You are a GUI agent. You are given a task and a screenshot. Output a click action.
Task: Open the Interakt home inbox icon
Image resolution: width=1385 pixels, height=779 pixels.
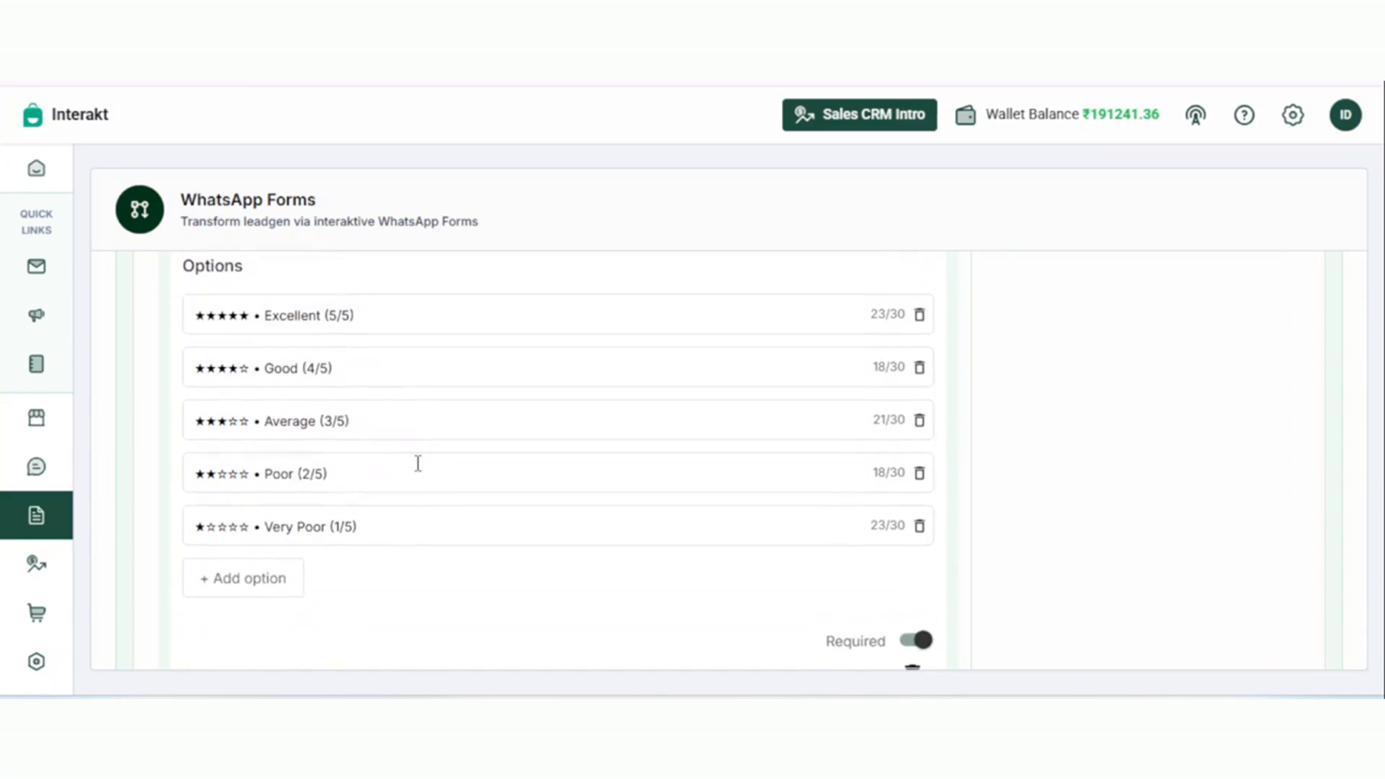point(36,169)
